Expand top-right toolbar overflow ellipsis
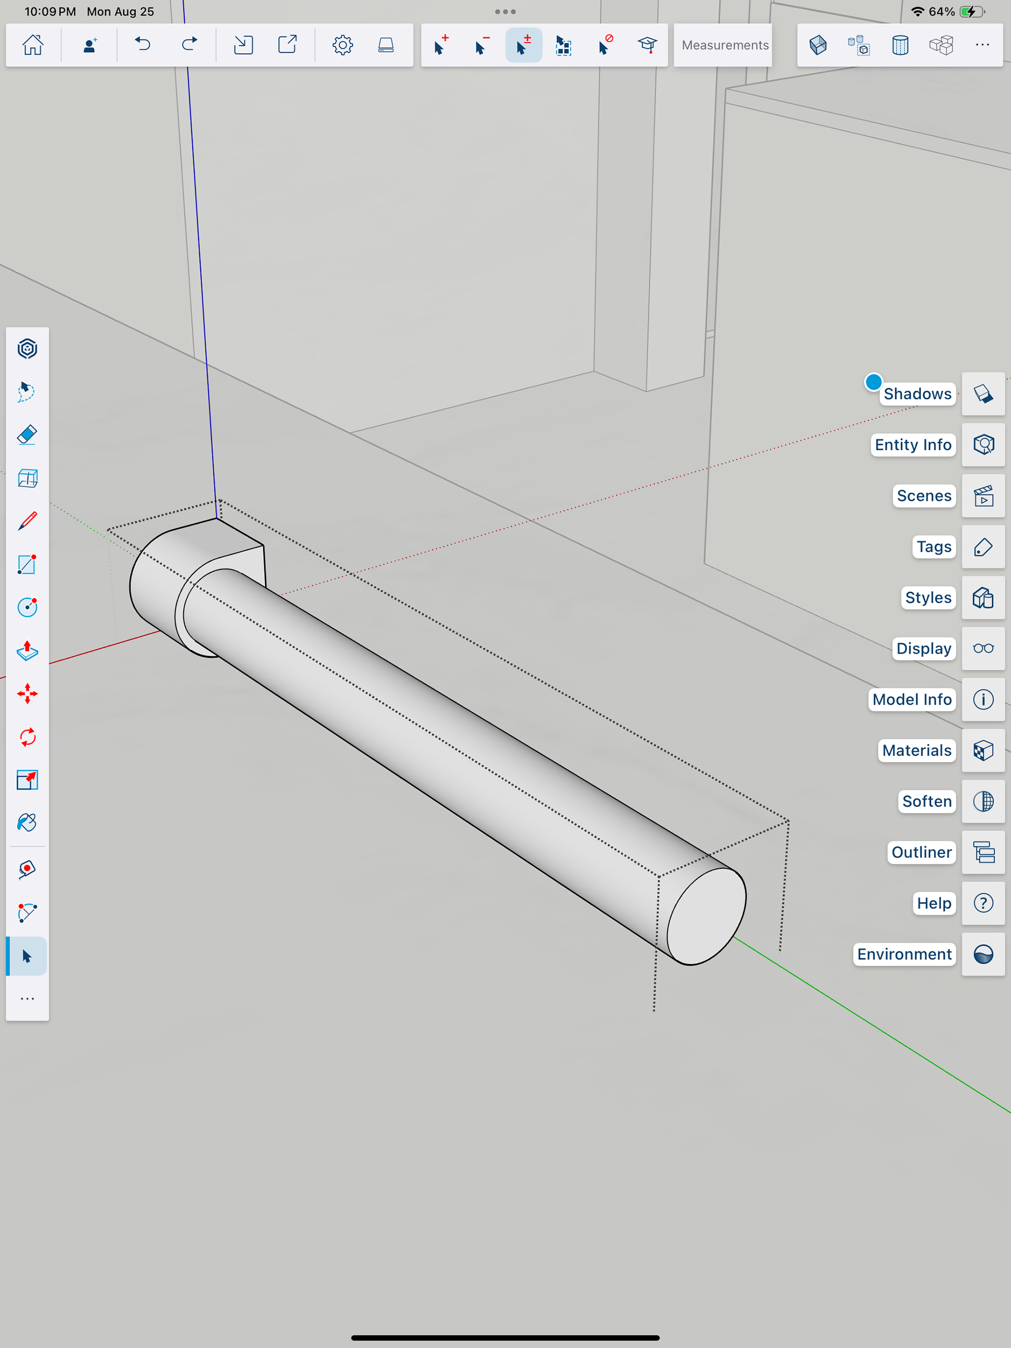1011x1348 pixels. coord(982,45)
